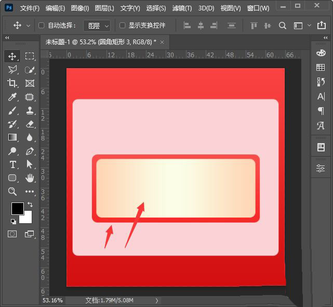This screenshot has height=307, width=333.
Task: Select the Brush tool
Action: (x=12, y=111)
